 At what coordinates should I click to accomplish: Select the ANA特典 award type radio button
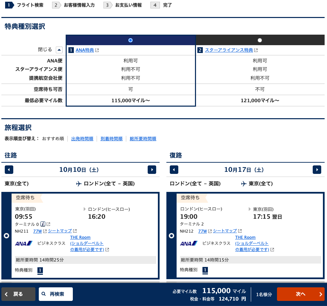pyautogui.click(x=130, y=40)
